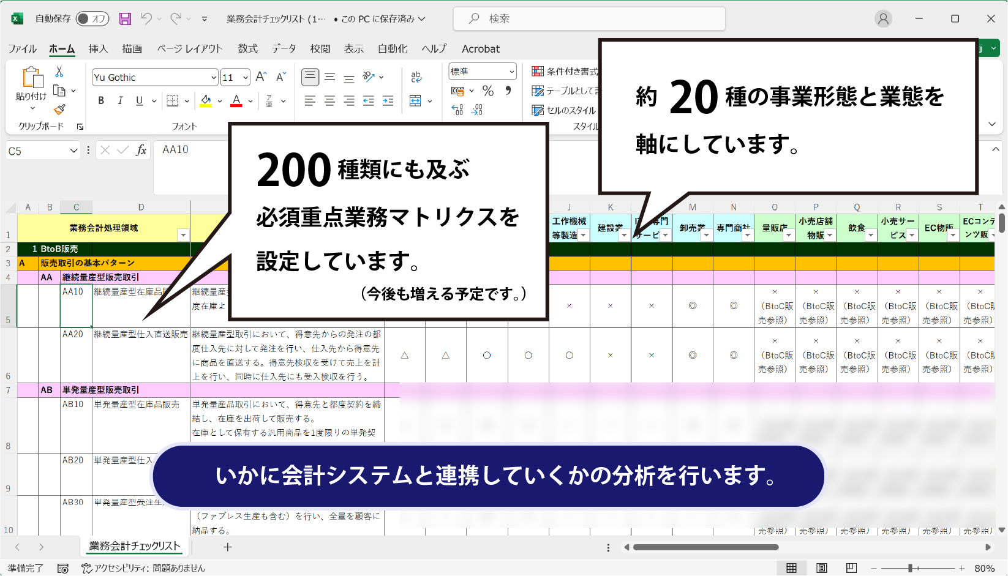The height and width of the screenshot is (576, 1008).
Task: Click the accounting number format icon
Action: [458, 91]
